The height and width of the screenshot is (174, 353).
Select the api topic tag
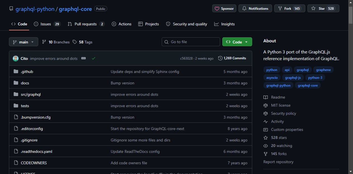pos(287,70)
